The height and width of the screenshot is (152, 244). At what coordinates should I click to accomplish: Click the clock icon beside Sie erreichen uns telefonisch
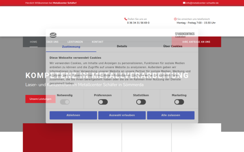175,19
